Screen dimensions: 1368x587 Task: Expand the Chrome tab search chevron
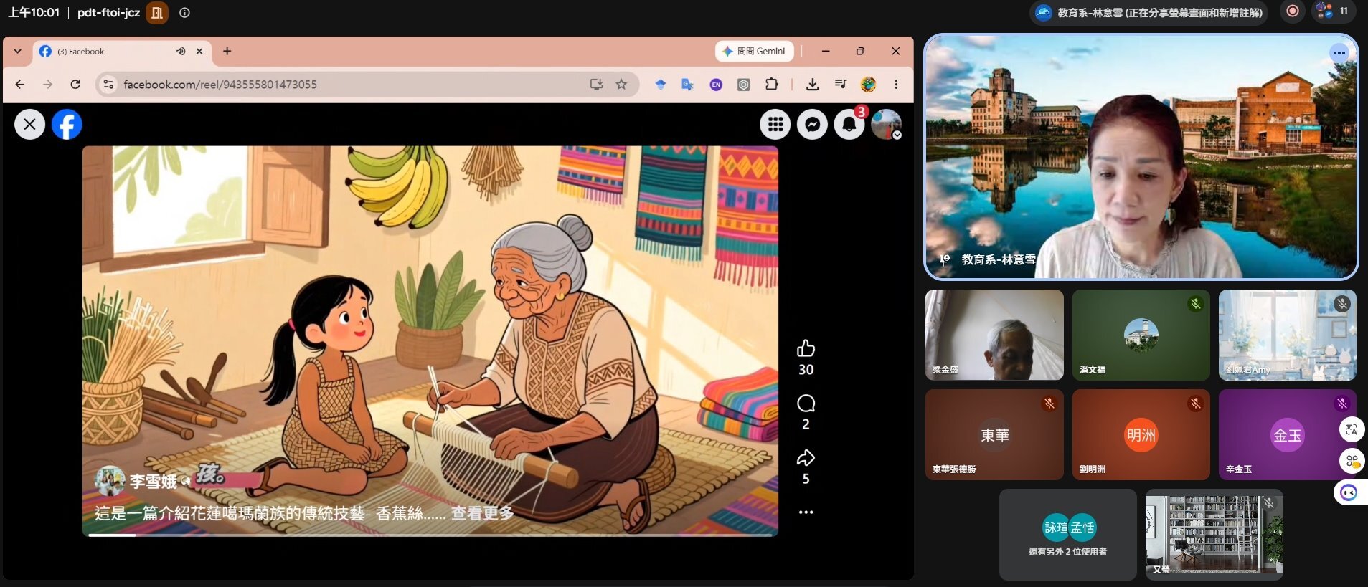(x=18, y=52)
